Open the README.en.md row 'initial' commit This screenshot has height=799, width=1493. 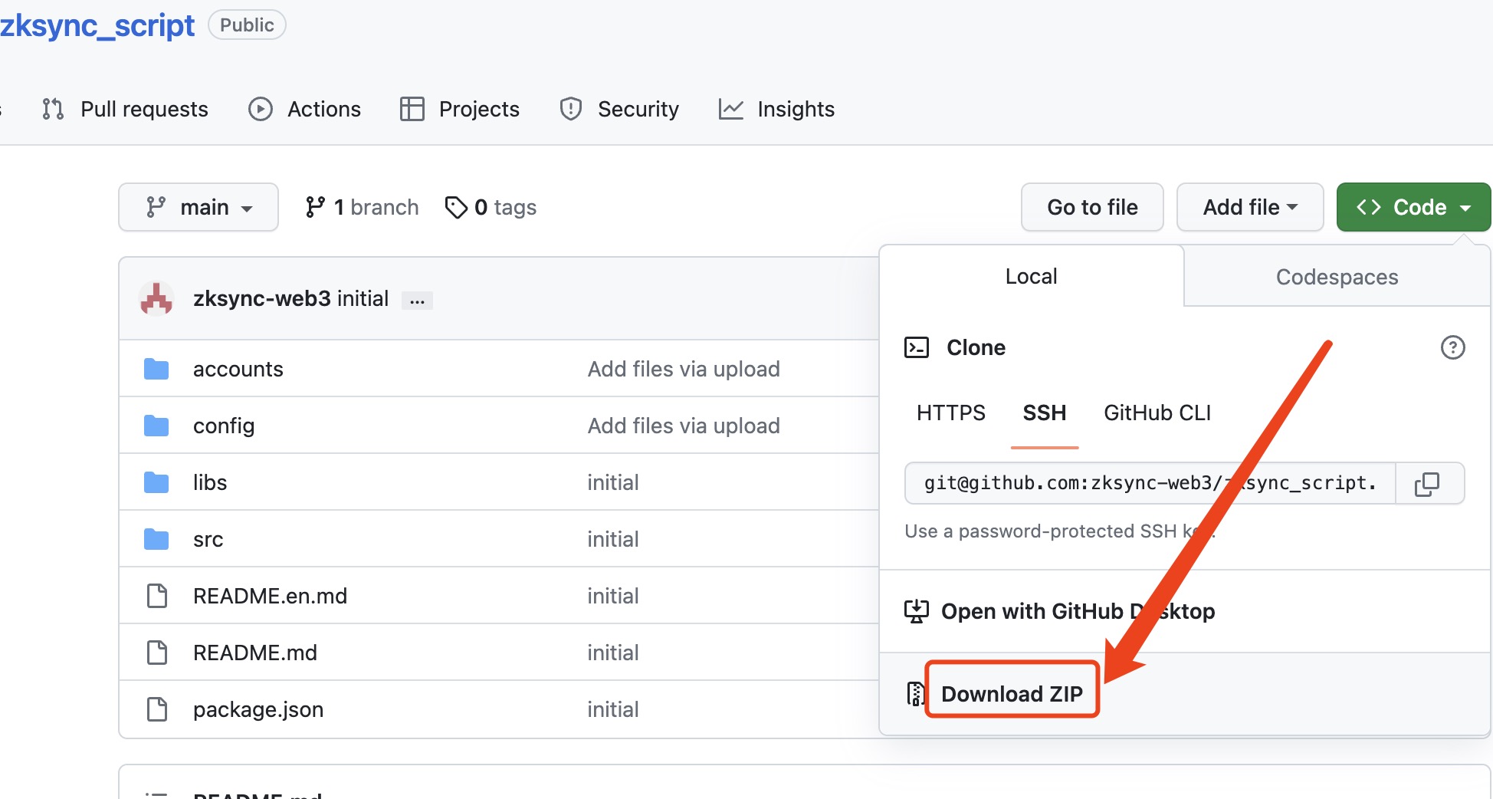(613, 596)
